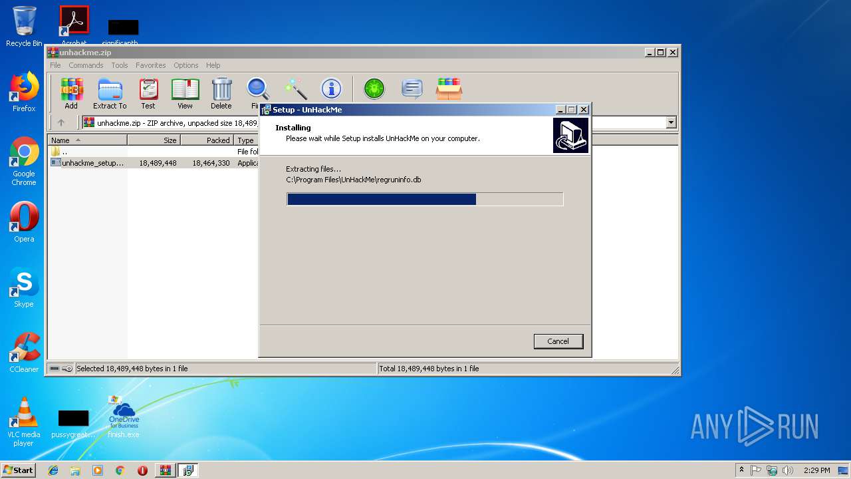Click the green VirusScan bug icon
This screenshot has height=479, width=851.
coord(374,88)
